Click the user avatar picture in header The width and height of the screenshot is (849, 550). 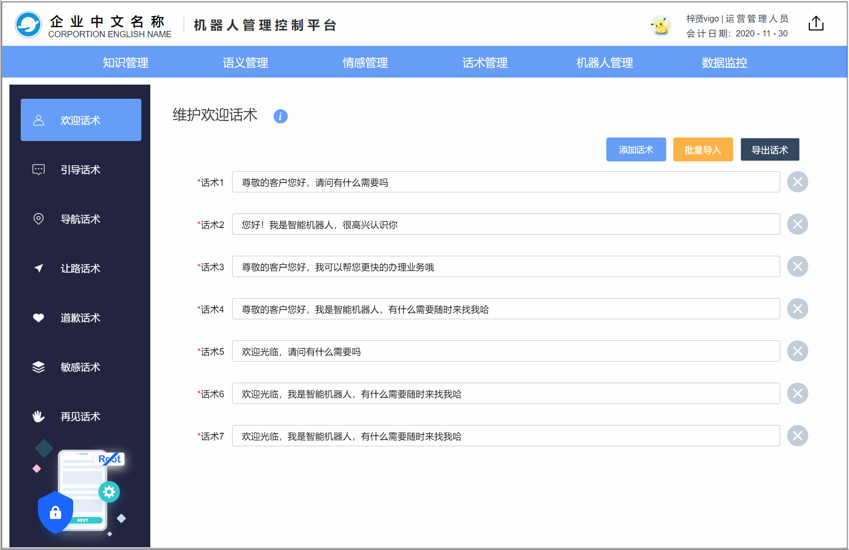click(x=661, y=25)
